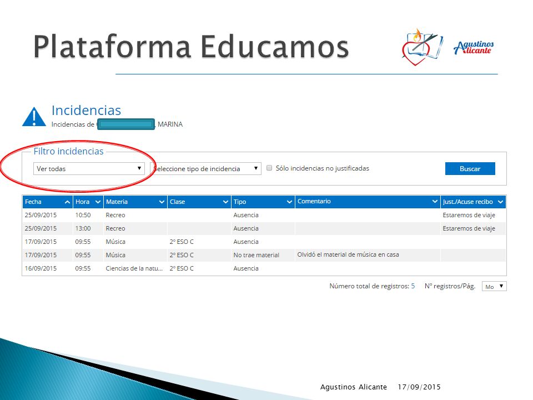
Task: Open the Comentario column header menu
Action: (435, 202)
